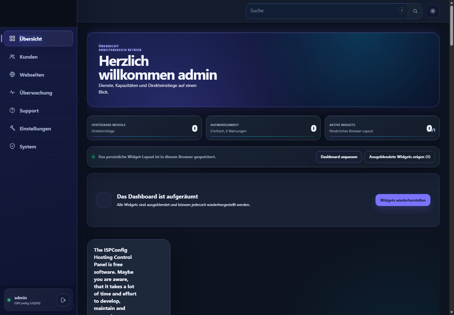Click the scrollbar down arrow

click(451, 312)
